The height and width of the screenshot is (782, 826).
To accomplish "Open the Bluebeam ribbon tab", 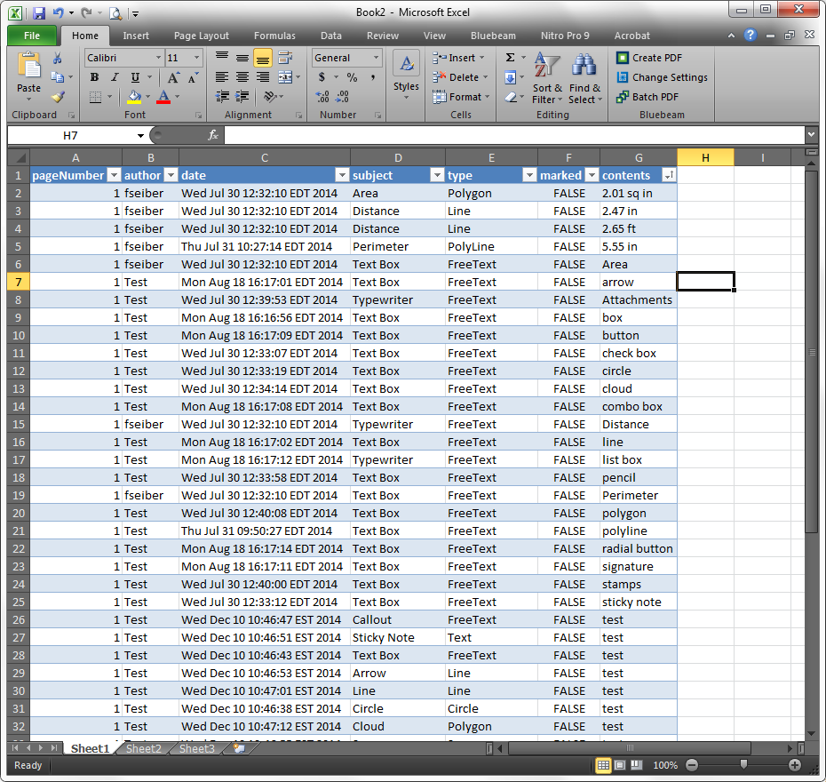I will point(493,36).
